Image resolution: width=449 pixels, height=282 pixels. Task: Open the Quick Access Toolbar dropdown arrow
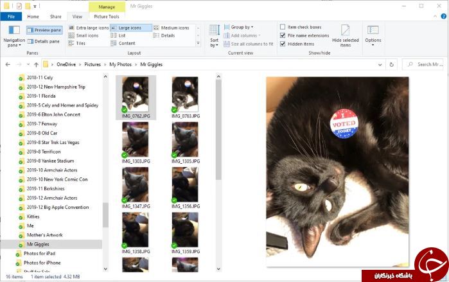click(x=35, y=6)
